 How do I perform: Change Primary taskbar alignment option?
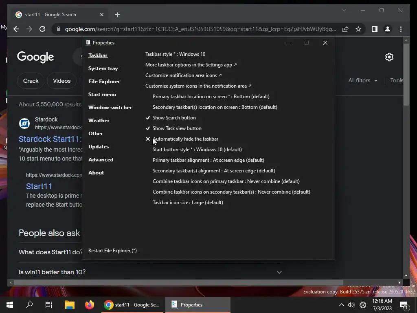pos(208,160)
